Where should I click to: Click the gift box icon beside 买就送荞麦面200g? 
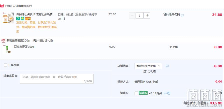pyautogui.click(x=3, y=40)
